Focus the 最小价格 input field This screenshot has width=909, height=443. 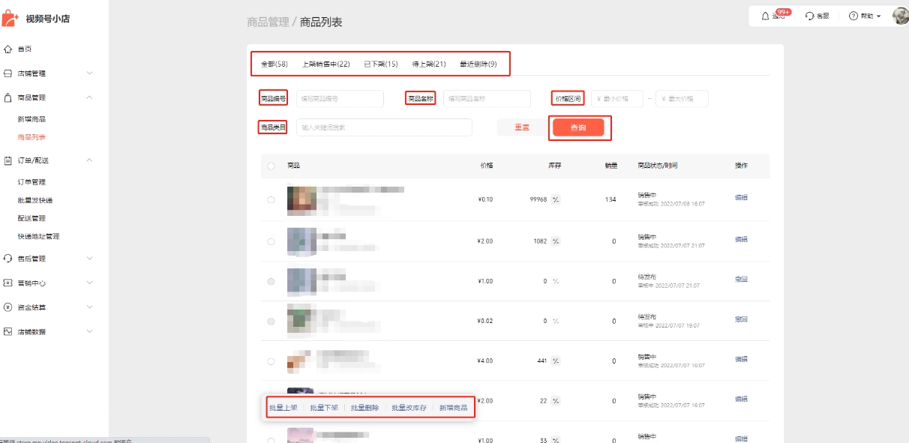point(617,98)
